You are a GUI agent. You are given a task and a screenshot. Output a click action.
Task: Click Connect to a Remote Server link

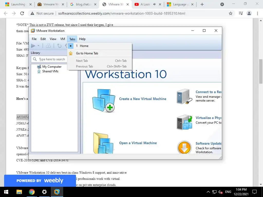point(209,92)
